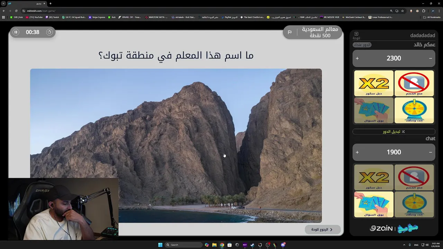Show hidden system tray icons

tap(404, 245)
